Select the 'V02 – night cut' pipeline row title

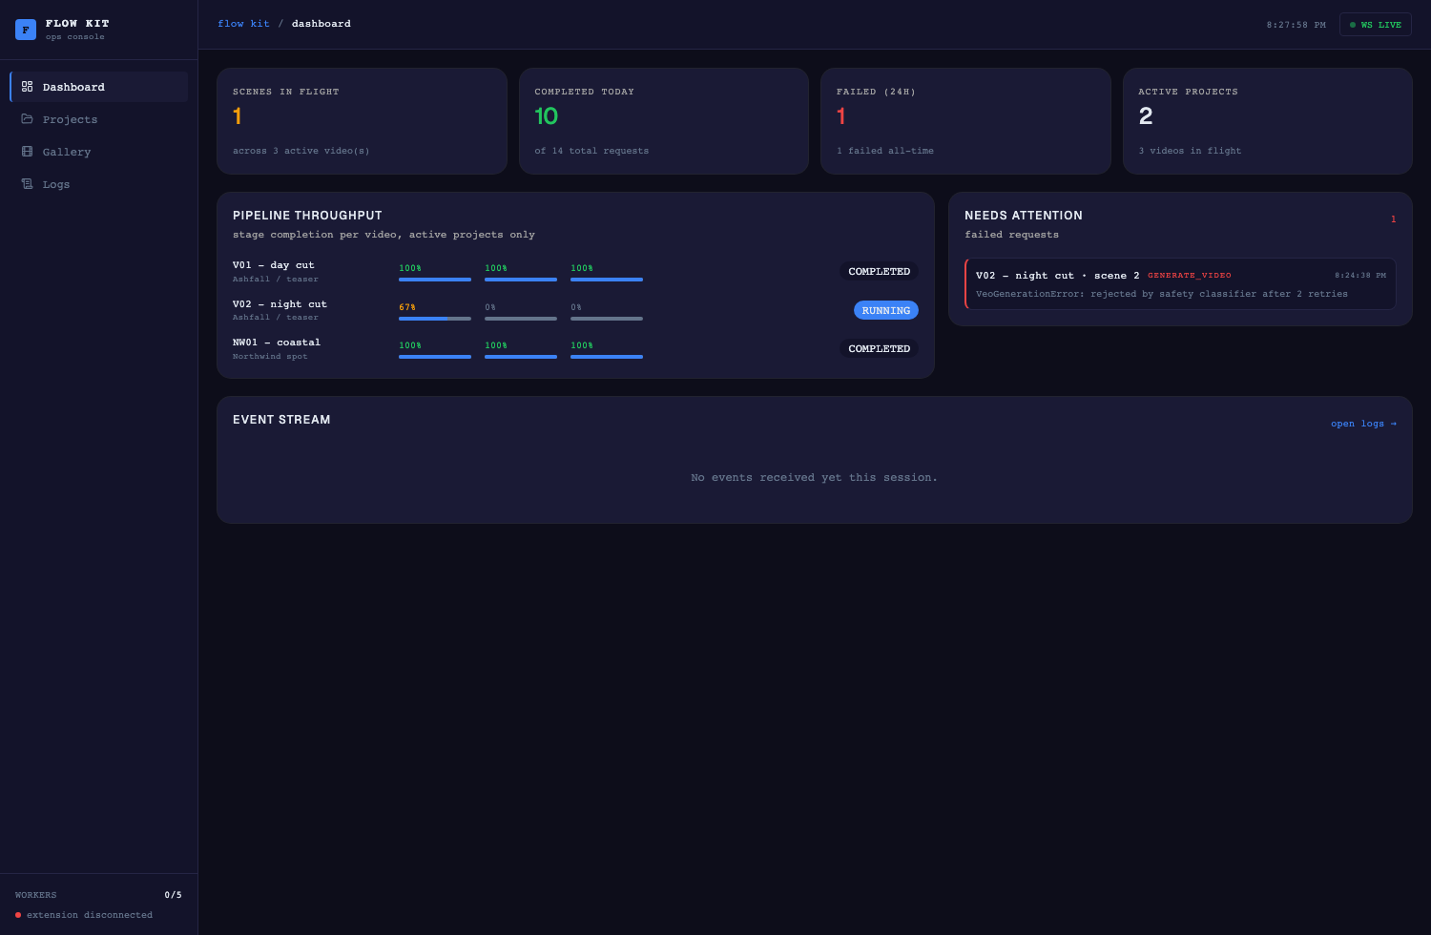[x=280, y=304]
